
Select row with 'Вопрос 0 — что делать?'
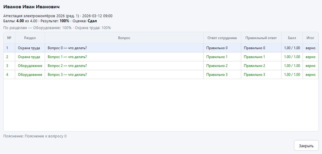point(161,48)
